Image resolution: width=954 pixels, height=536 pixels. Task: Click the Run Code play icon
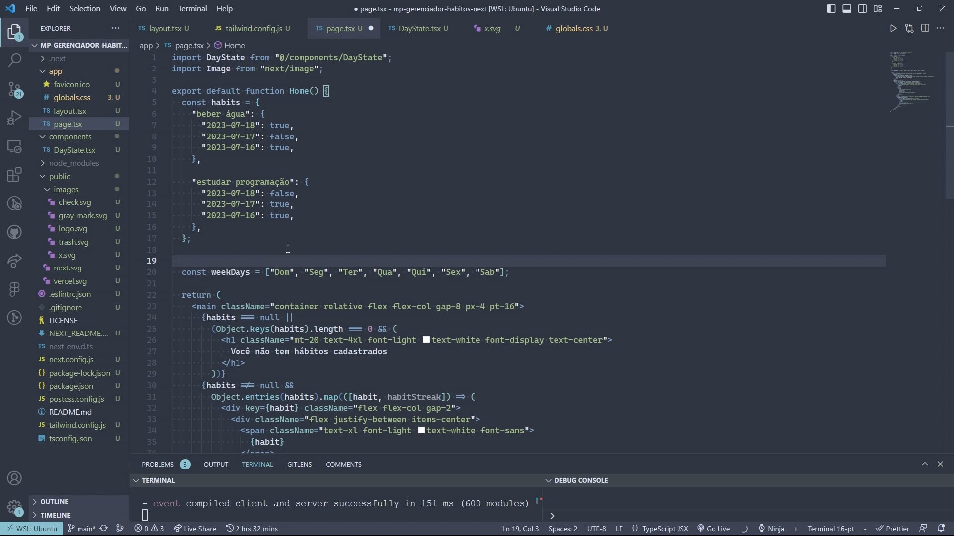coord(893,28)
